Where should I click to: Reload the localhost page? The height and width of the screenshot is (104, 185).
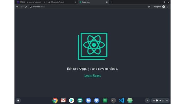coord(26,7)
